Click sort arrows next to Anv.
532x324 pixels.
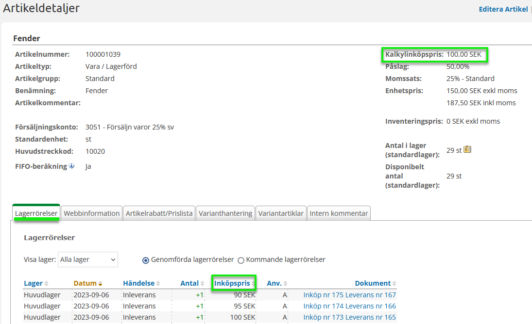point(286,284)
